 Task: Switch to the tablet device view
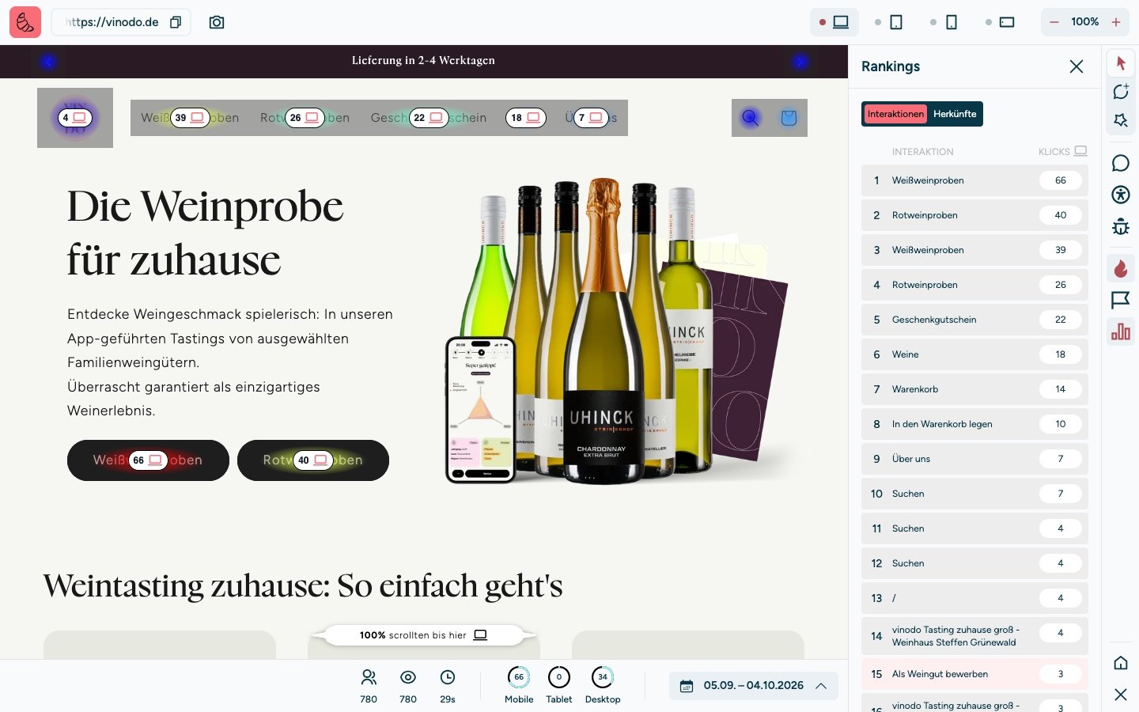click(889, 22)
